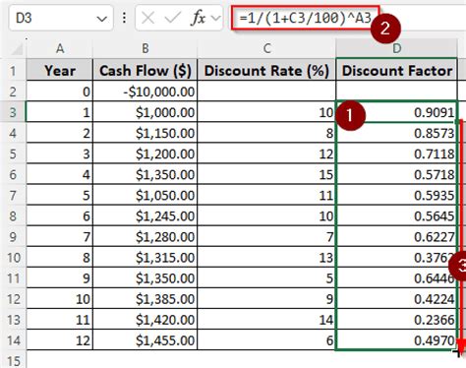Select column D header

pyautogui.click(x=396, y=48)
